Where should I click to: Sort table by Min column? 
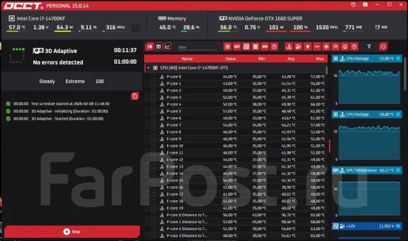(262, 59)
